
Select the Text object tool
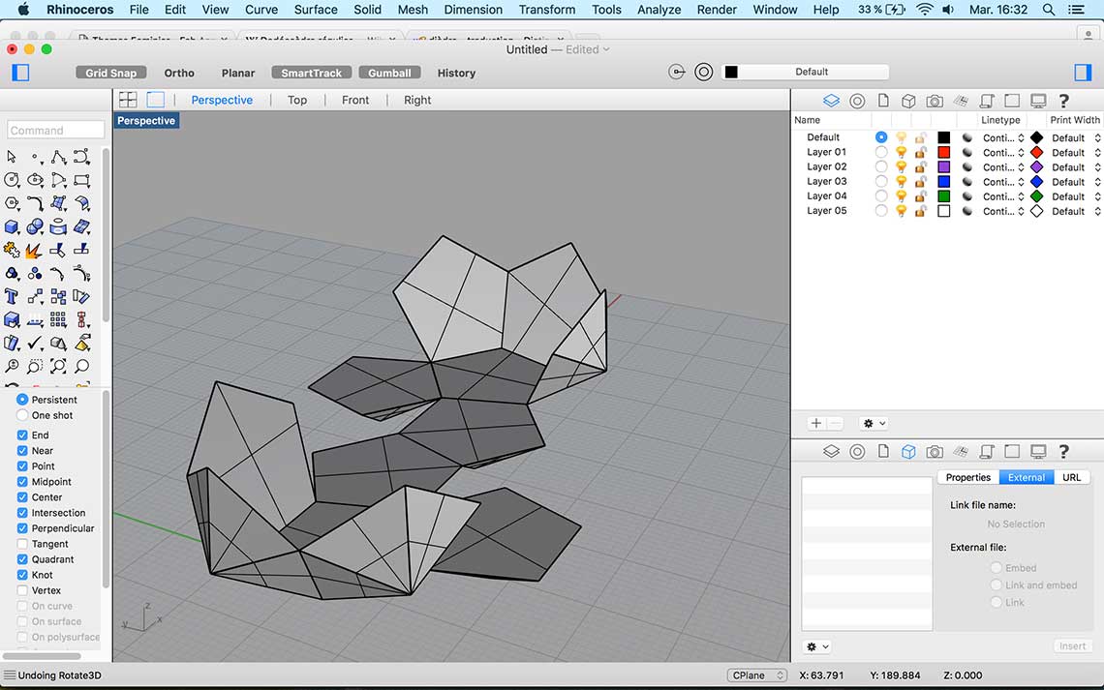pos(12,296)
